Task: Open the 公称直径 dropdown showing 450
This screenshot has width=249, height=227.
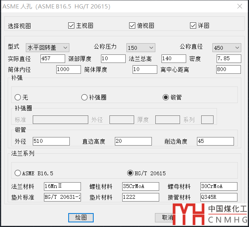Action: pyautogui.click(x=227, y=47)
